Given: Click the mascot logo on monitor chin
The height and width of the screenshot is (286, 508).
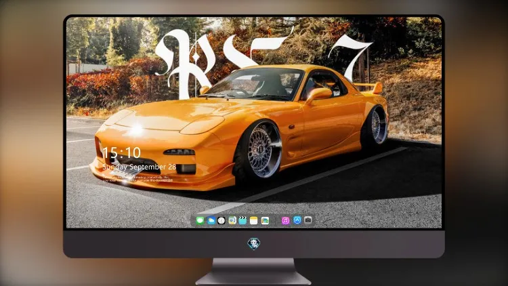Looking at the screenshot, I should click(x=254, y=243).
